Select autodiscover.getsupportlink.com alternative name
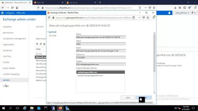This screenshot has height=111, width=198. [x=101, y=76]
